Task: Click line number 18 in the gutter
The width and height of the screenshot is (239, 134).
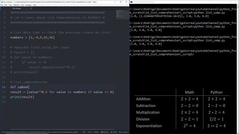Action: [4, 97]
